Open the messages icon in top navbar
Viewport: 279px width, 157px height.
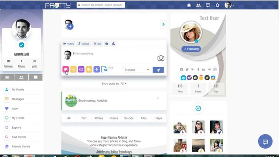(208, 5)
